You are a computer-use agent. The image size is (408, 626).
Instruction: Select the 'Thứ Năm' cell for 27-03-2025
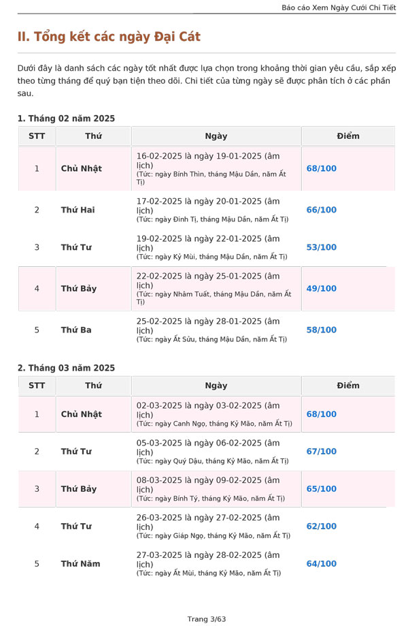coord(80,564)
